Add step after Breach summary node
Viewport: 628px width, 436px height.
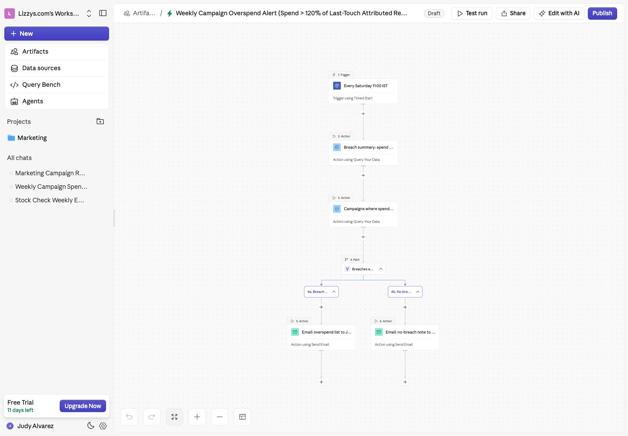click(x=363, y=175)
